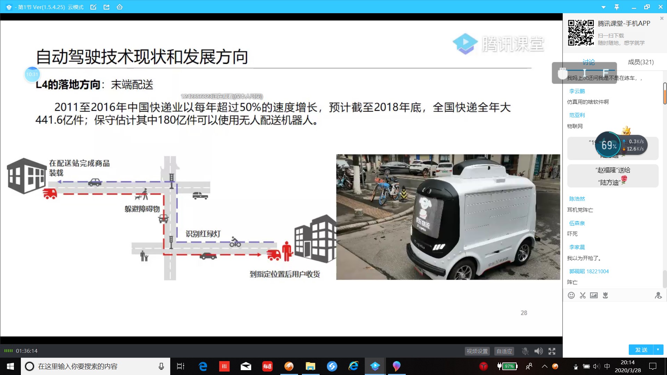This screenshot has width=667, height=375.
Task: Toggle the microphone mute icon
Action: (x=525, y=351)
